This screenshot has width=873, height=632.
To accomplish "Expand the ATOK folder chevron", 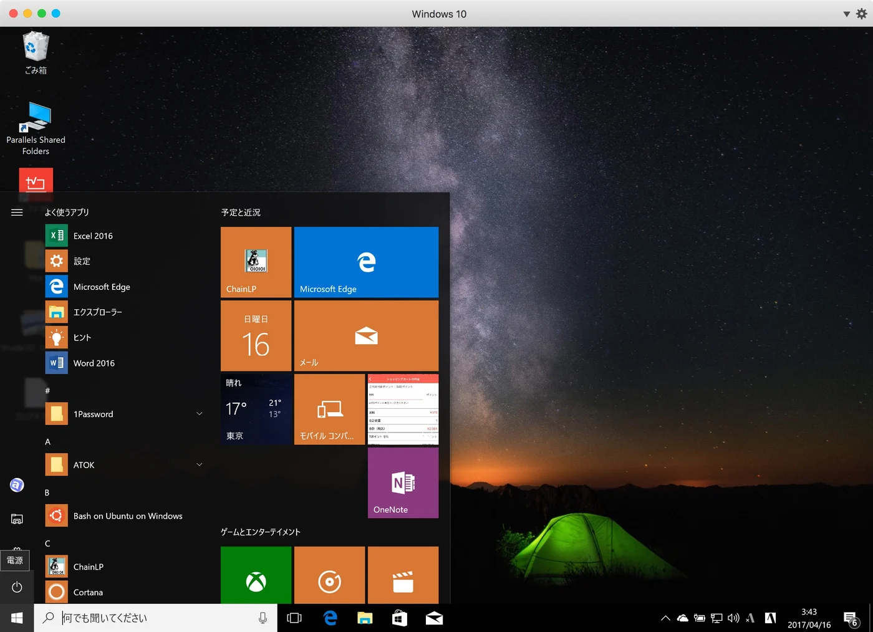I will [200, 465].
